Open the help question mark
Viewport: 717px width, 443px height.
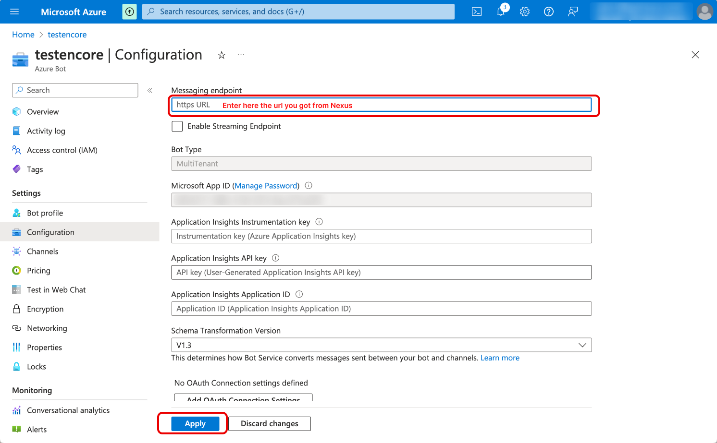coord(549,12)
